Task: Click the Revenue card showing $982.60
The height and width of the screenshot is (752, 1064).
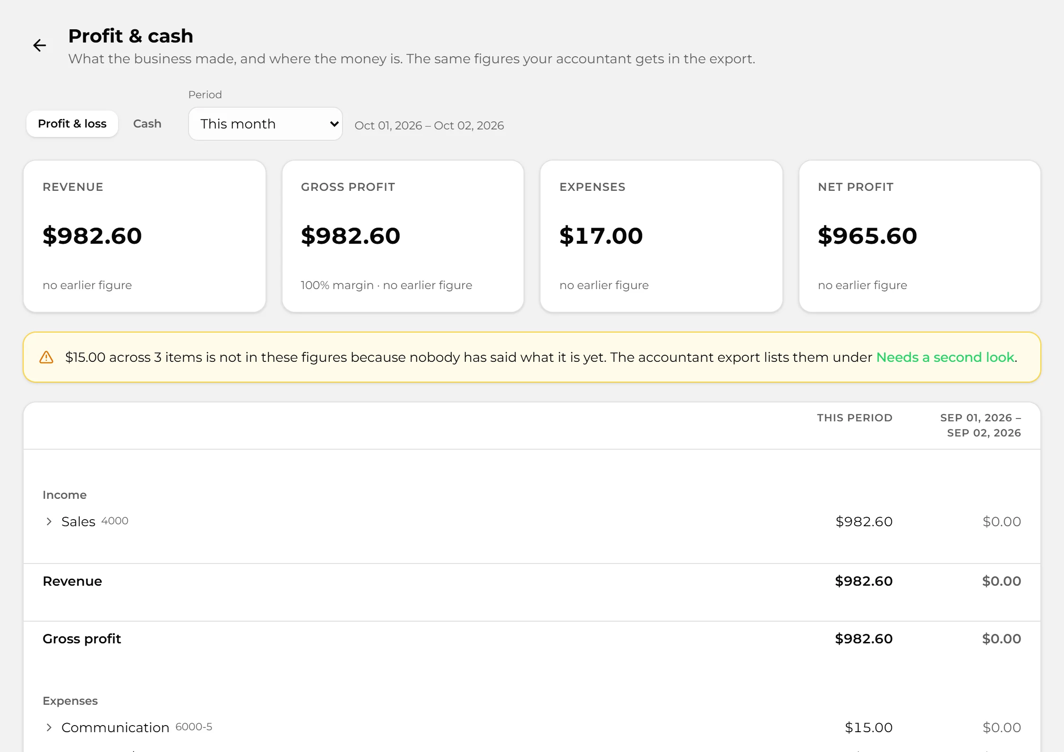Action: point(145,236)
